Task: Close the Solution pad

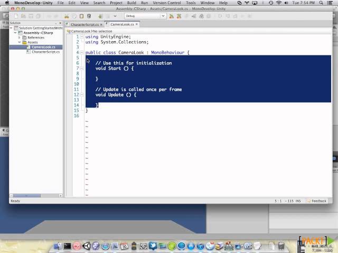Action: tap(60, 23)
